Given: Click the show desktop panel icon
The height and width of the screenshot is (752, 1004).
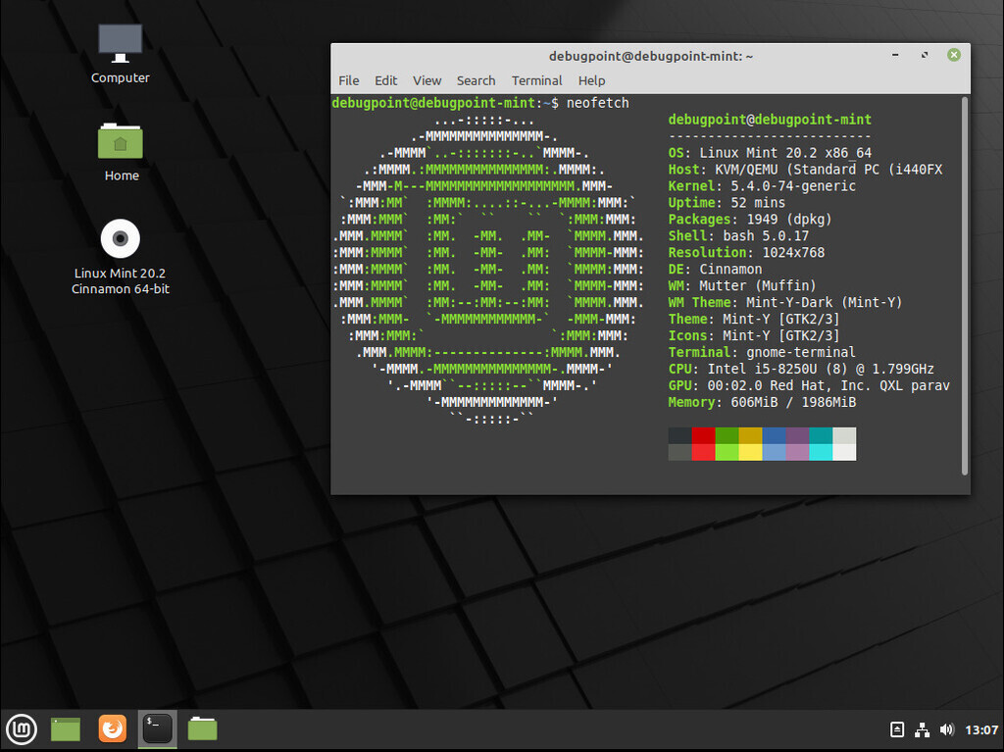Looking at the screenshot, I should [66, 728].
